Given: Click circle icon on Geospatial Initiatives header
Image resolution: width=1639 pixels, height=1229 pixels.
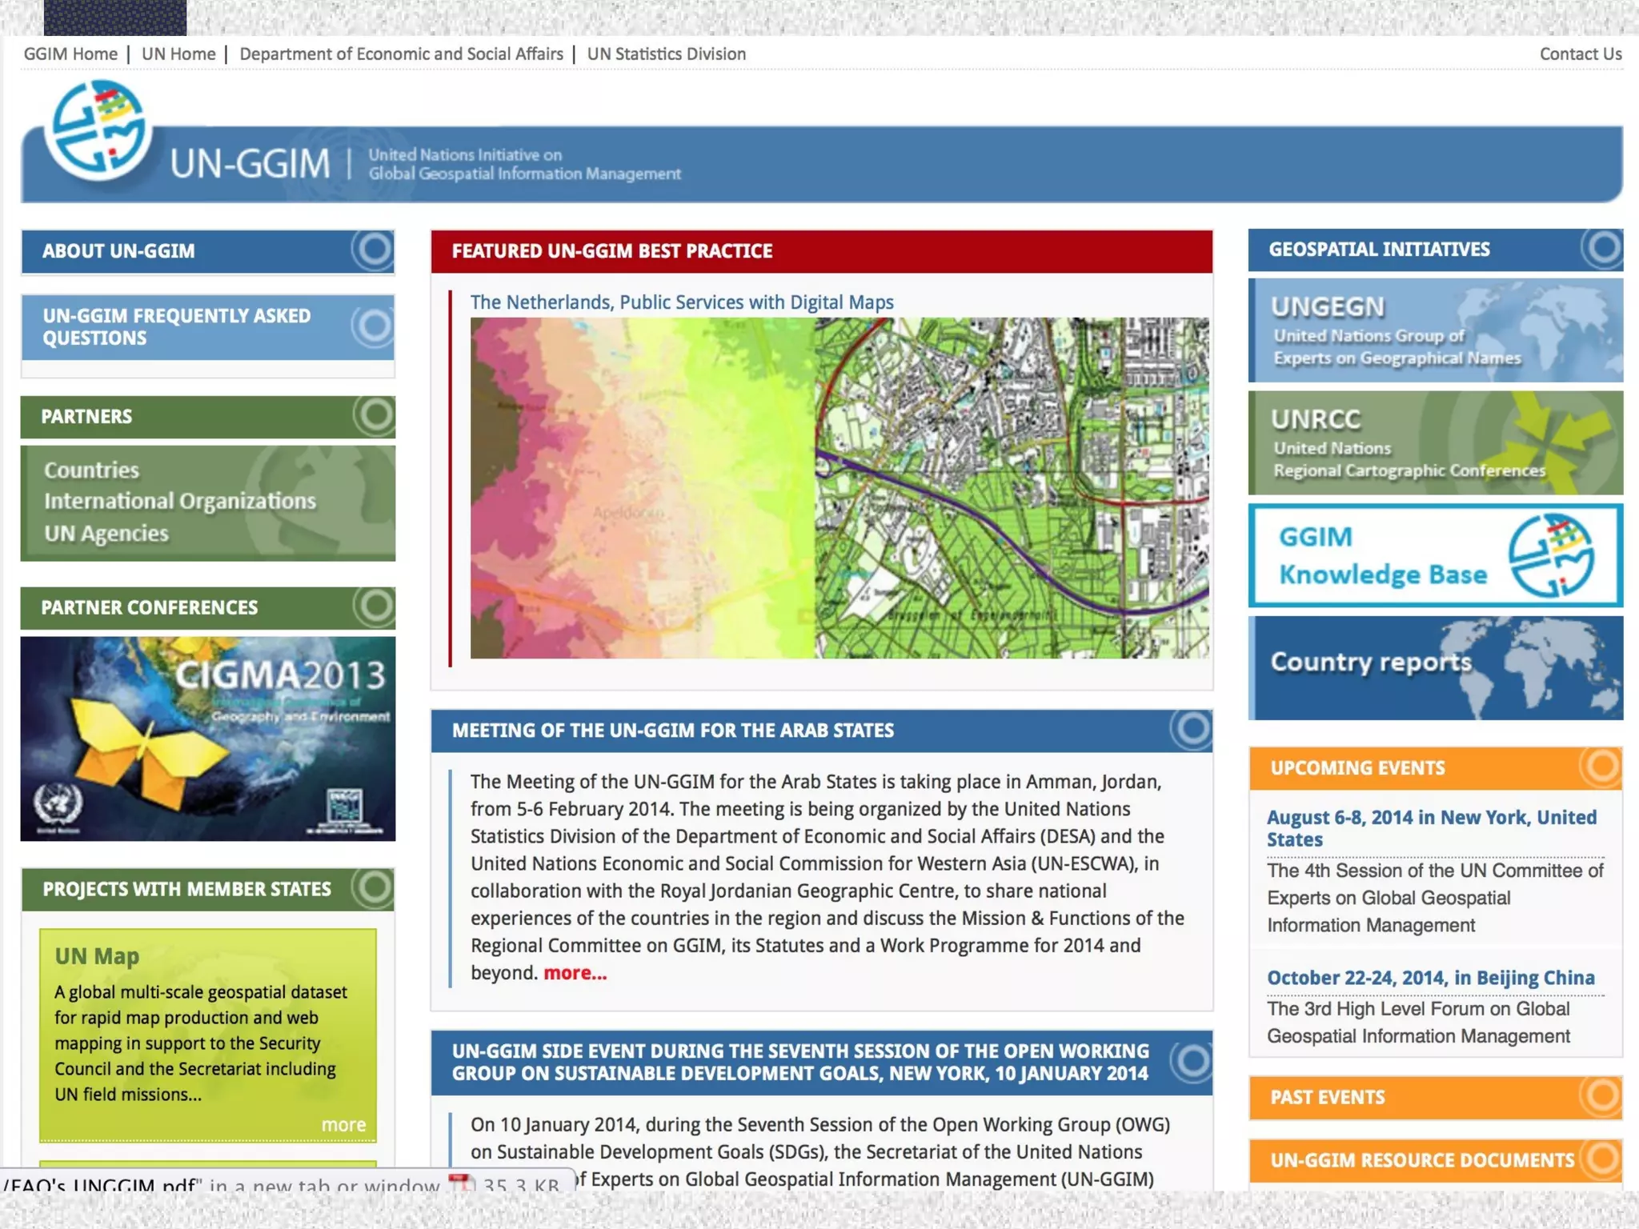Looking at the screenshot, I should point(1603,248).
